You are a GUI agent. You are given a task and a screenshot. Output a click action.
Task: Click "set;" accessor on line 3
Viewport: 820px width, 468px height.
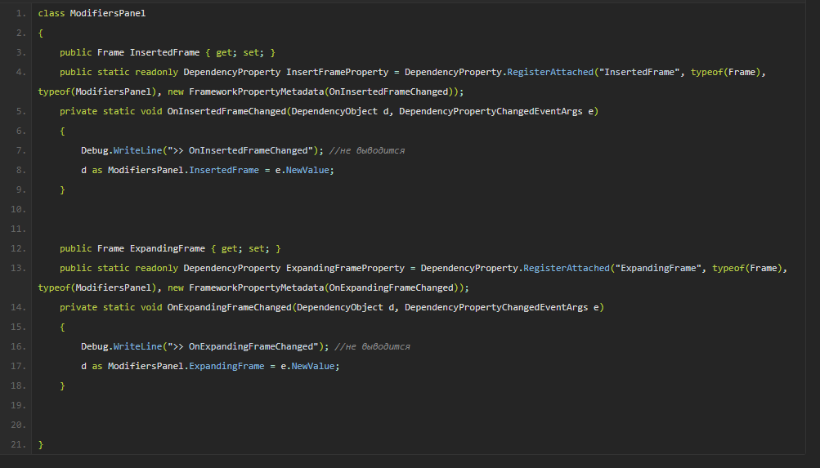click(x=253, y=53)
